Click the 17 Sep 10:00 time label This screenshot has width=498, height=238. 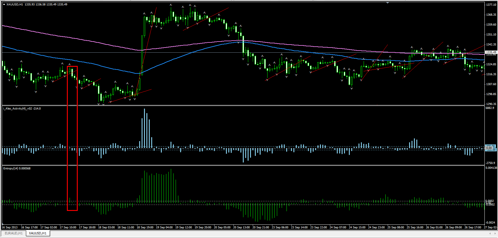point(68,227)
